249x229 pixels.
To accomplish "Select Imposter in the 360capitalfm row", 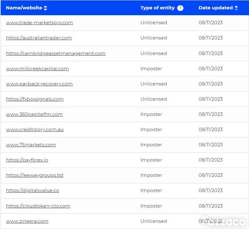I will pyautogui.click(x=151, y=114).
